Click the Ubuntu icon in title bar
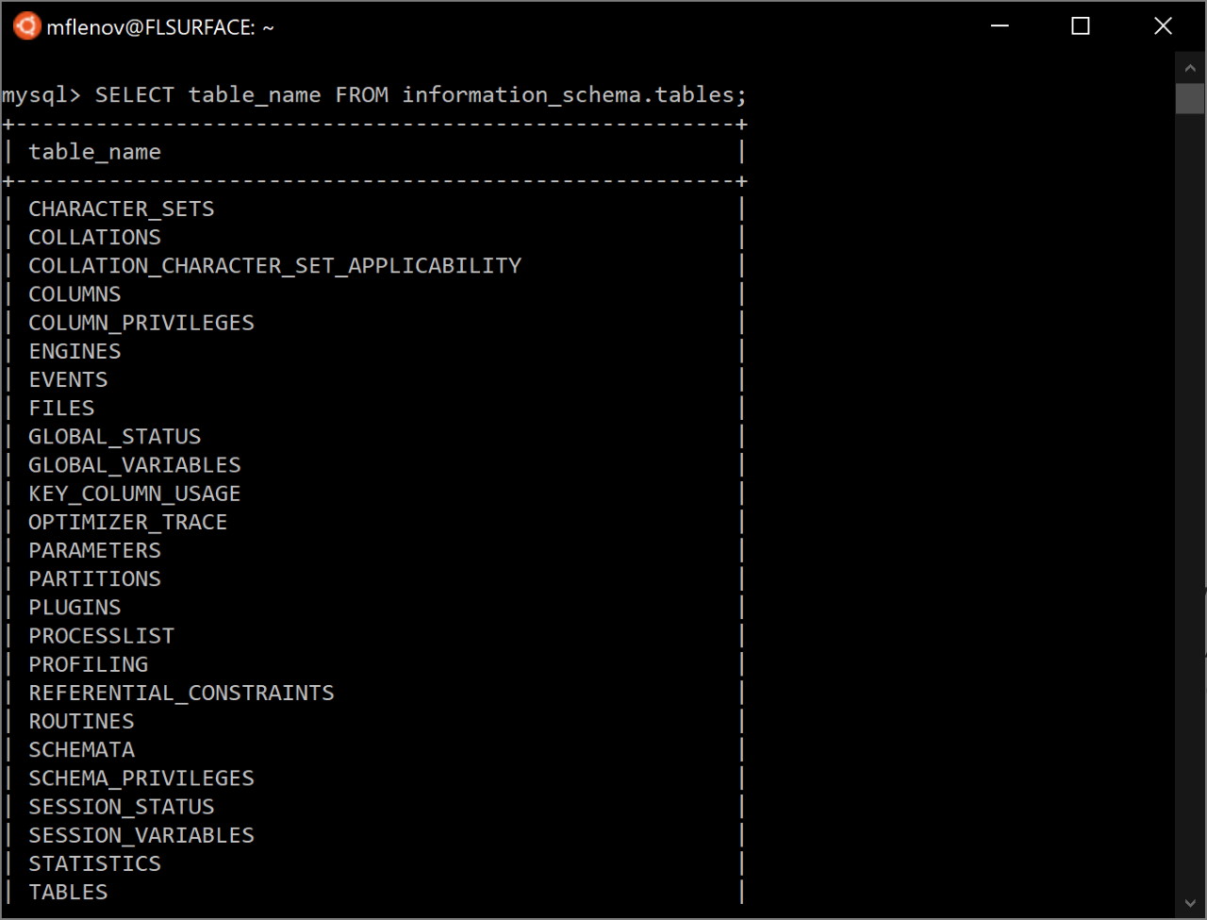 point(26,26)
